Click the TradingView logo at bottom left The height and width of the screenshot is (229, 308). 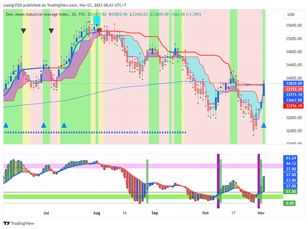pyautogui.click(x=19, y=224)
